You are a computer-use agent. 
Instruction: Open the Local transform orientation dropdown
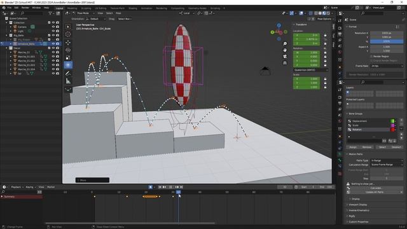(186, 13)
